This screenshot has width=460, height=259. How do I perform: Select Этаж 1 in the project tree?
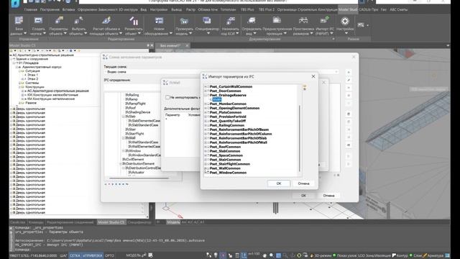pos(32,75)
